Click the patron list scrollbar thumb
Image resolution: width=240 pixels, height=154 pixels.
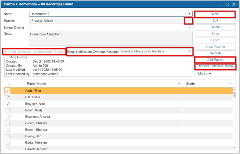pyautogui.click(x=234, y=94)
